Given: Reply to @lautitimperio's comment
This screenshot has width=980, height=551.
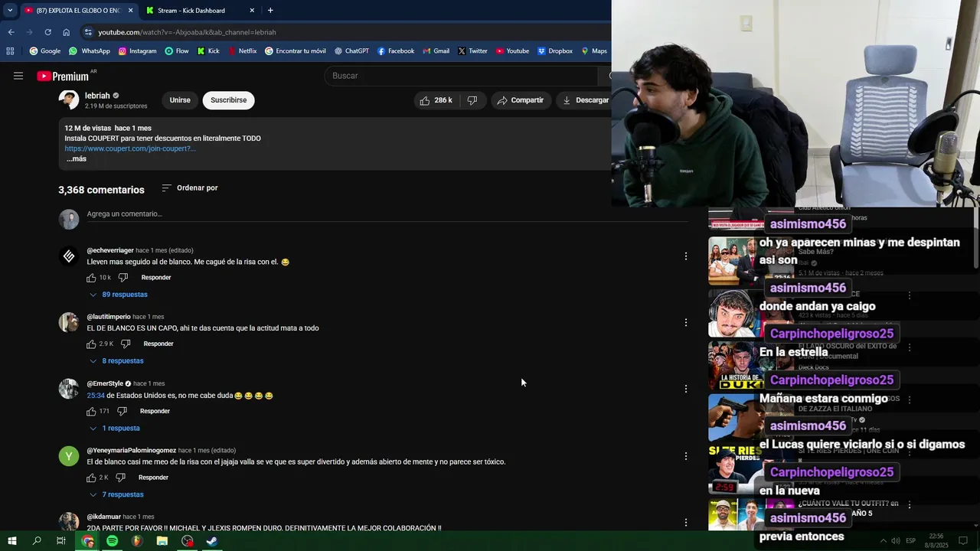Looking at the screenshot, I should click(158, 344).
